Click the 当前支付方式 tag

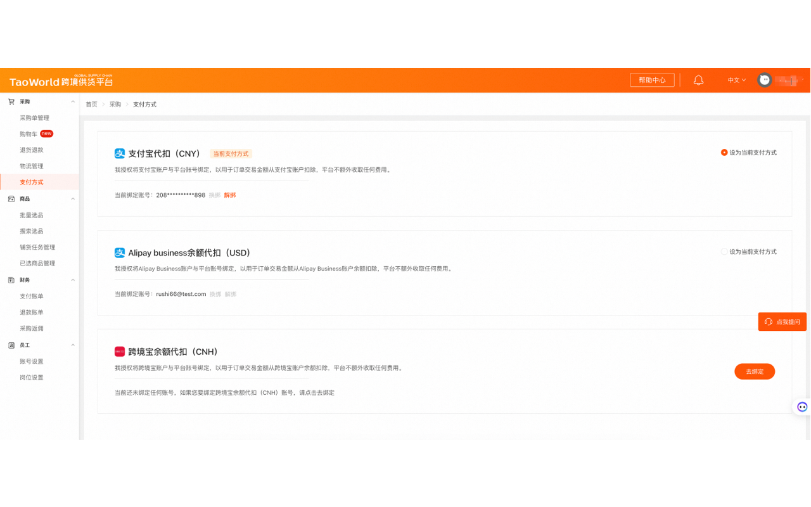(x=231, y=154)
